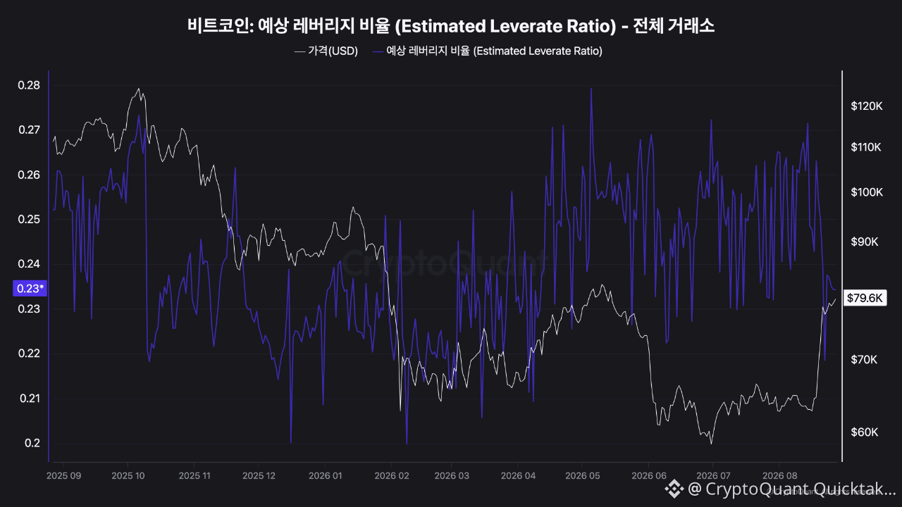Select the 2026 07 date label
The image size is (902, 507).
pyautogui.click(x=712, y=476)
